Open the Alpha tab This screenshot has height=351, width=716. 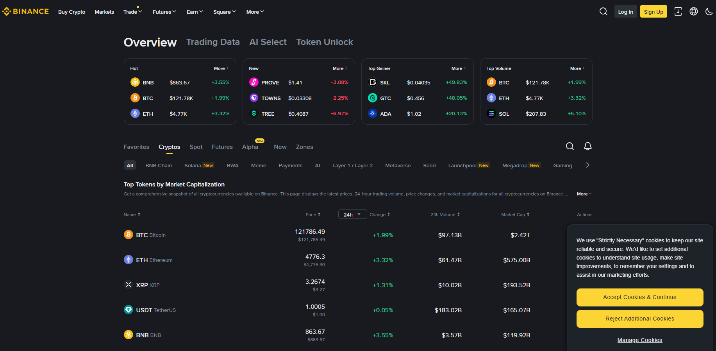click(x=250, y=147)
